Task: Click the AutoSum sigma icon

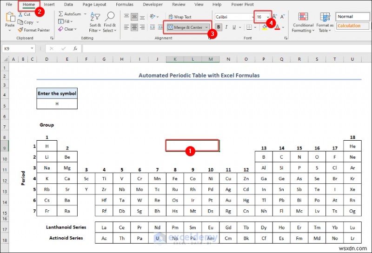Action: (x=61, y=14)
